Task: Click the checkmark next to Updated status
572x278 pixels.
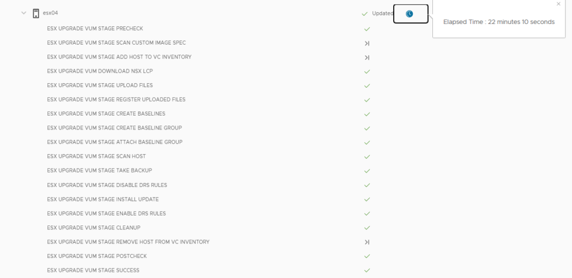Action: [x=364, y=13]
